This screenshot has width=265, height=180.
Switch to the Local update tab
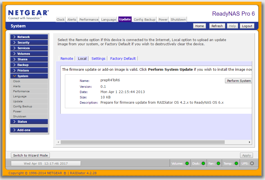[82, 59]
